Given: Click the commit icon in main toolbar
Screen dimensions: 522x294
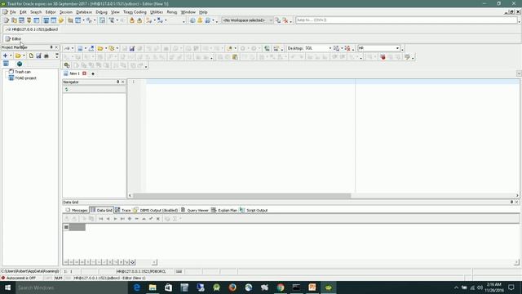Looking at the screenshot, I should tap(132, 20).
